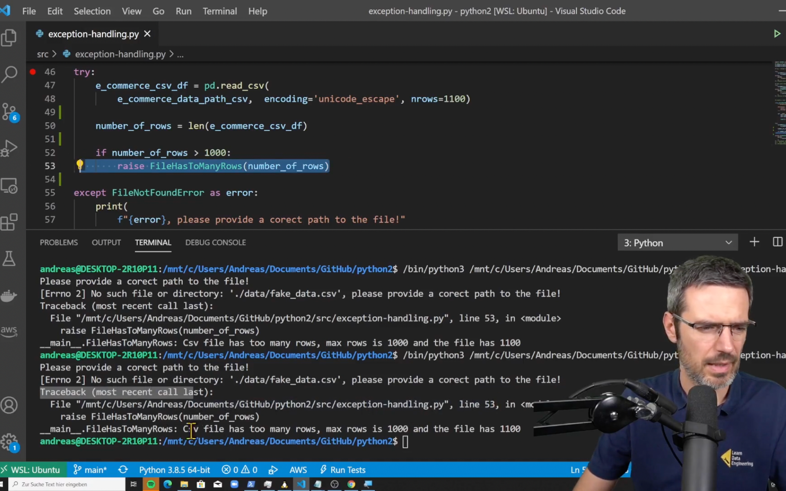Open the Explorer view in the activity bar
The height and width of the screenshot is (491, 786).
pos(9,38)
